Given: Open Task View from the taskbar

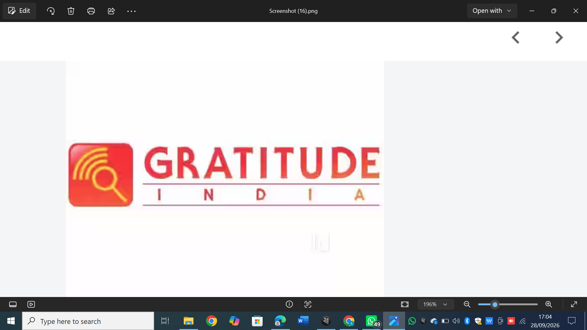Looking at the screenshot, I should click(x=165, y=321).
